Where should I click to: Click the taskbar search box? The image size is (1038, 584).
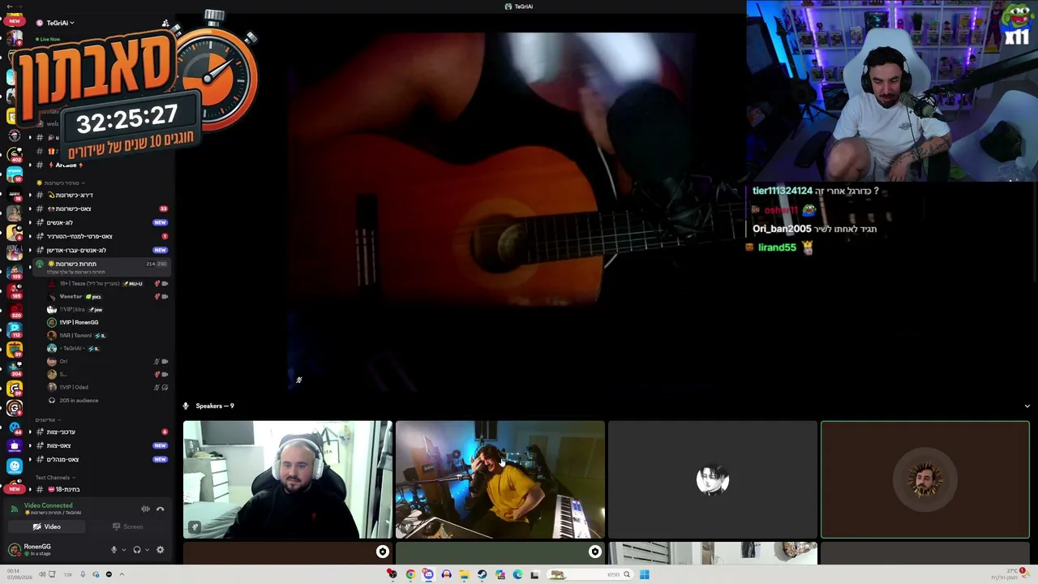tap(590, 574)
